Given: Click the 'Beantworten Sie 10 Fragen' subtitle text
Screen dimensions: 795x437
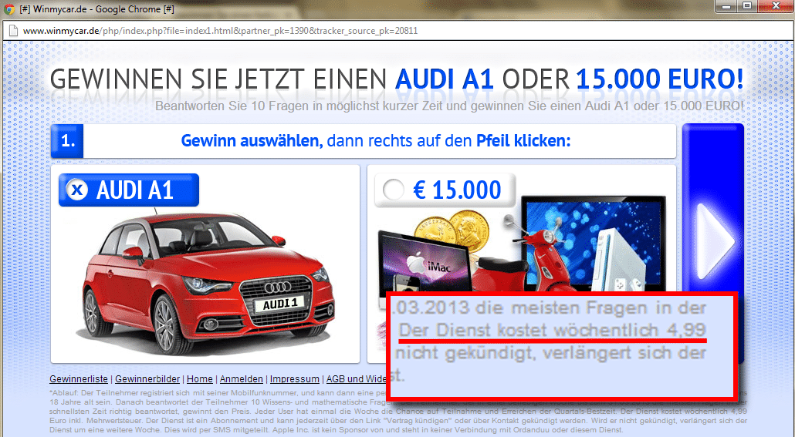Looking at the screenshot, I should (x=449, y=106).
